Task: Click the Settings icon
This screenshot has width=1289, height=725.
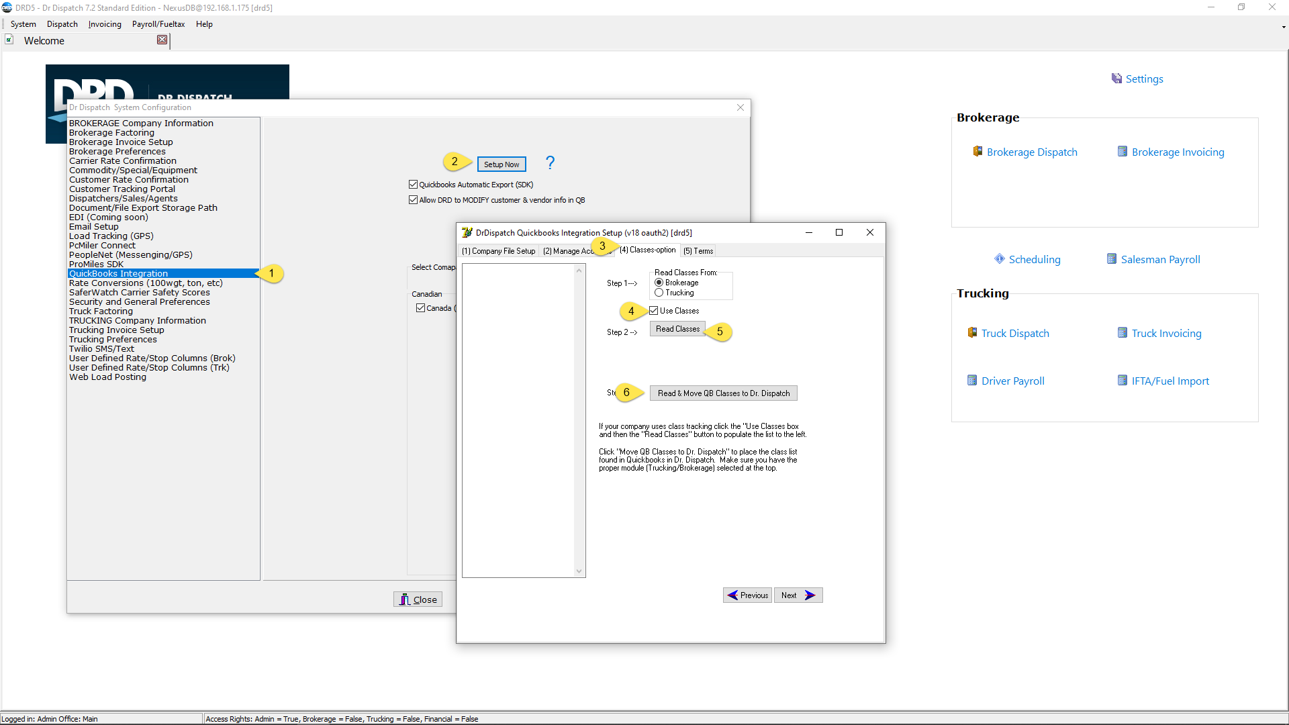Action: pos(1116,79)
